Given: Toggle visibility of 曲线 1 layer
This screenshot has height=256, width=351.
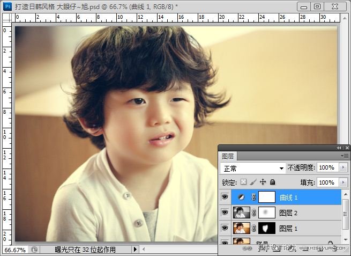Looking at the screenshot, I should click(225, 197).
